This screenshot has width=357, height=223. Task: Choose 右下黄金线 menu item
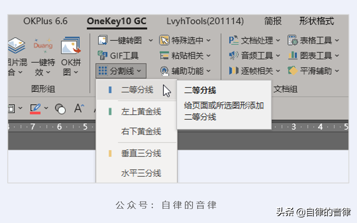(137, 131)
